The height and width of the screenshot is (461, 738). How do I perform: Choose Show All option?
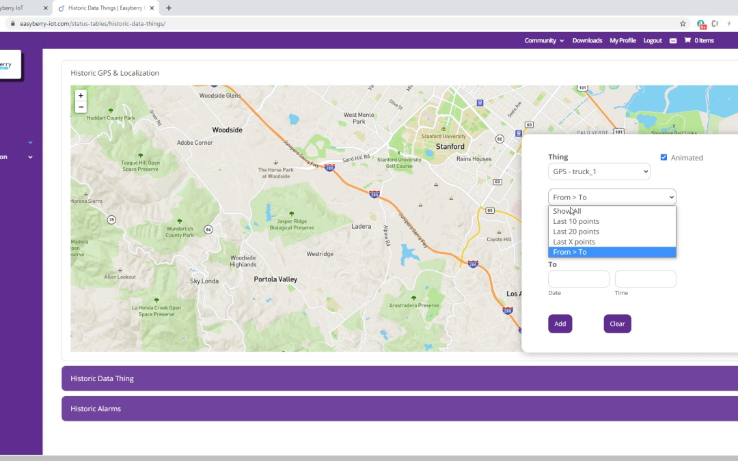click(612, 211)
